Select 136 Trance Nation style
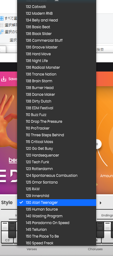 coord(57,74)
